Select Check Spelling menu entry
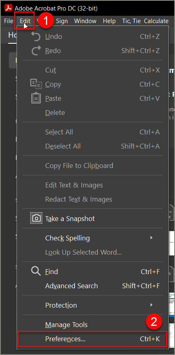This screenshot has height=355, width=175. 92,238
